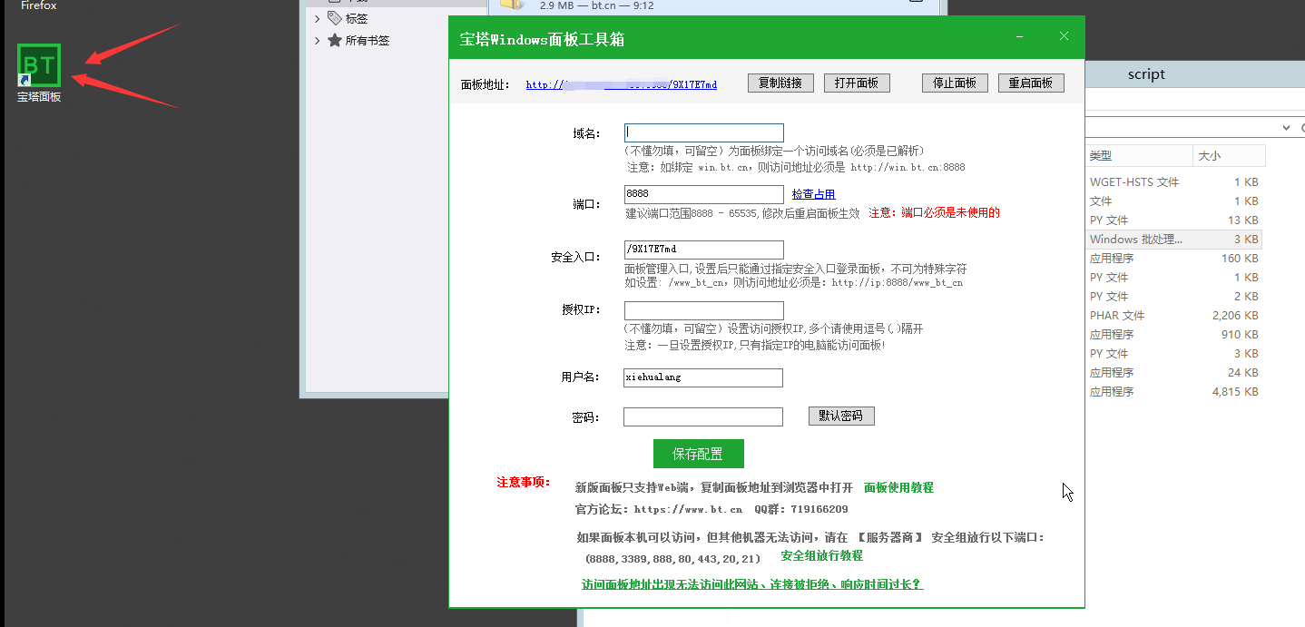Viewport: 1305px width, 627px height.
Task: Minimize the 宝塔Windows面板工具箱 window
Action: tap(1020, 37)
